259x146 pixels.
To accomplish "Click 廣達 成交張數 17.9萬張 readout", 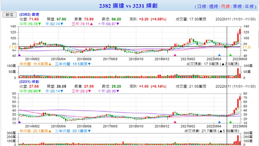I will 213,64.
